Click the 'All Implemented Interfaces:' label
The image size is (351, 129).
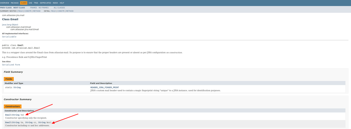[x=15, y=34]
